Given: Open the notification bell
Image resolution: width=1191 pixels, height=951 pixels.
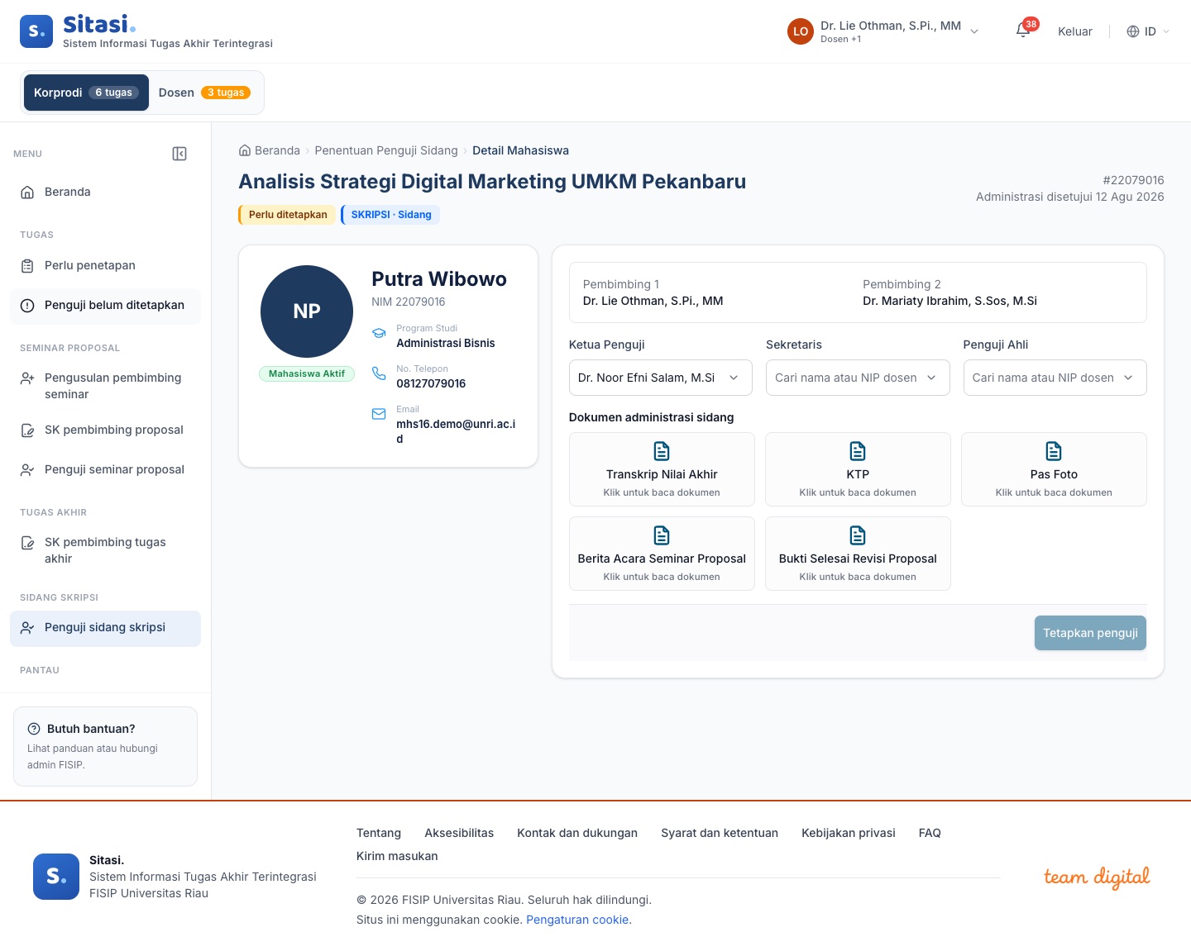Looking at the screenshot, I should (1023, 31).
